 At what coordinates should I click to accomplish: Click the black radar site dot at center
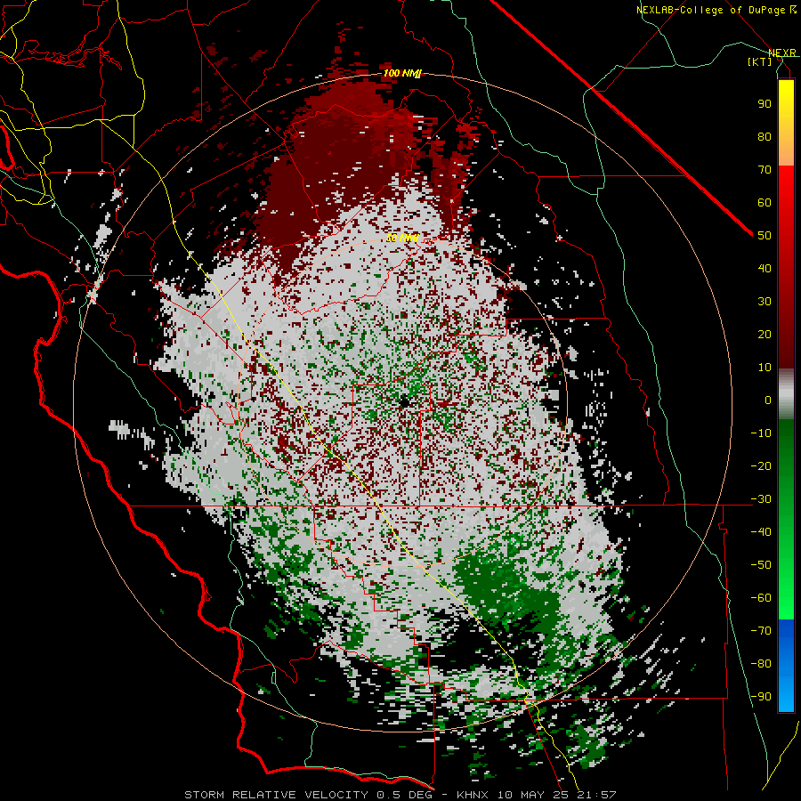pyautogui.click(x=404, y=401)
